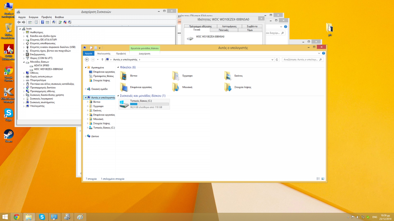
Task: Open Βοήθεια menu in Device Manager
Action: pyautogui.click(x=59, y=17)
